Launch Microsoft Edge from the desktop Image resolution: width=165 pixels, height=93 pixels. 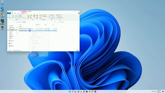pos(2,9)
